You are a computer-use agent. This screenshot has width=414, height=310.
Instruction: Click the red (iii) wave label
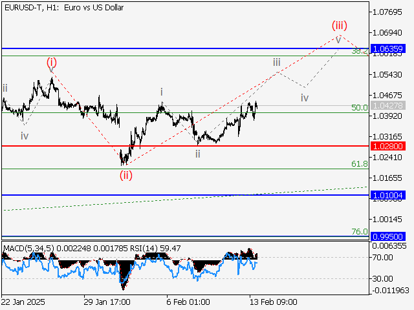point(340,26)
